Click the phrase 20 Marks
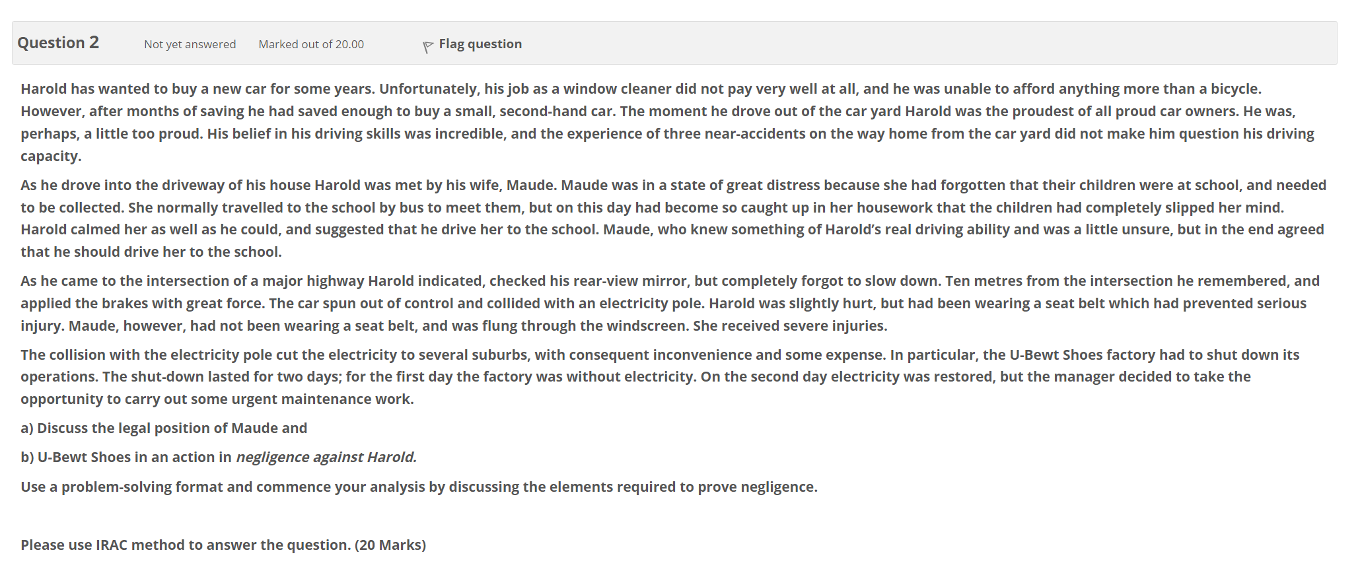Viewport: 1360px width, 573px height. click(390, 545)
